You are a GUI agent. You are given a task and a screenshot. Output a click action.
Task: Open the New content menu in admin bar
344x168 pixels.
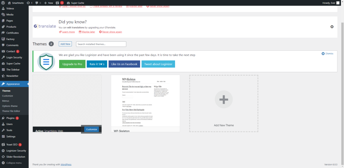(48, 3)
